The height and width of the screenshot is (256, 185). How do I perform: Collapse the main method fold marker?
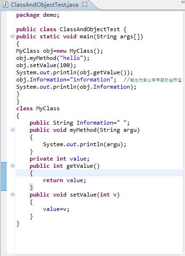(12, 36)
